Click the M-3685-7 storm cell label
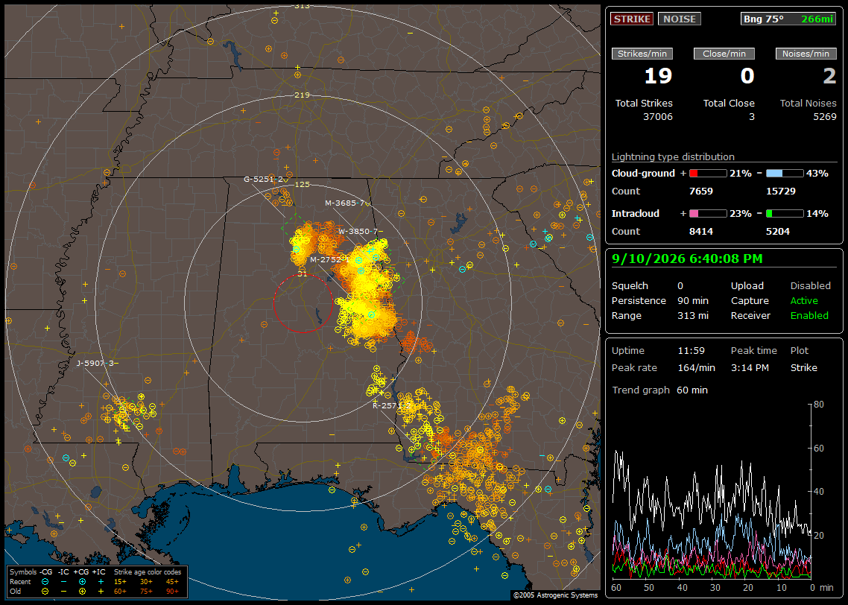The height and width of the screenshot is (605, 848). pos(344,203)
